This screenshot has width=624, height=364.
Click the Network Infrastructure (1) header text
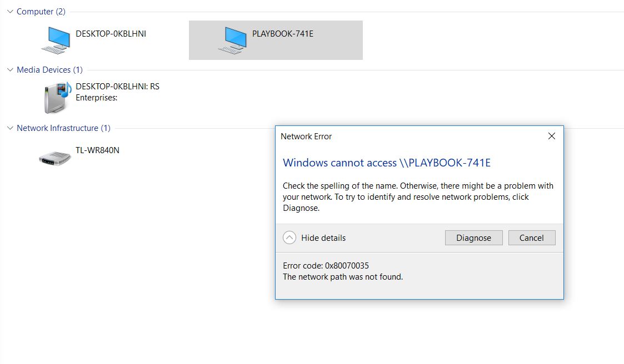(64, 128)
